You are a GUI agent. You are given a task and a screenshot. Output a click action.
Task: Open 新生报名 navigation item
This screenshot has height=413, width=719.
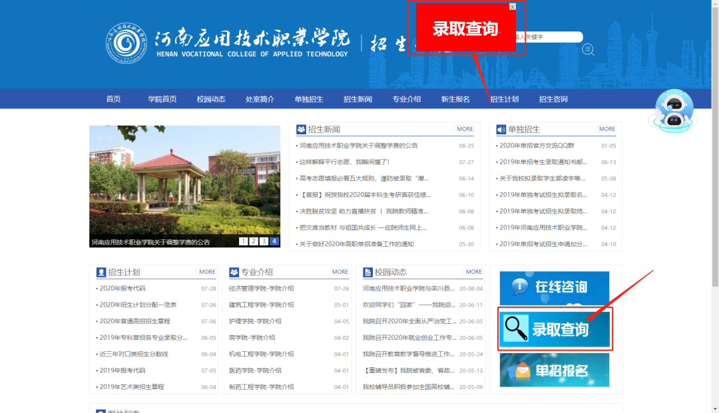(455, 99)
